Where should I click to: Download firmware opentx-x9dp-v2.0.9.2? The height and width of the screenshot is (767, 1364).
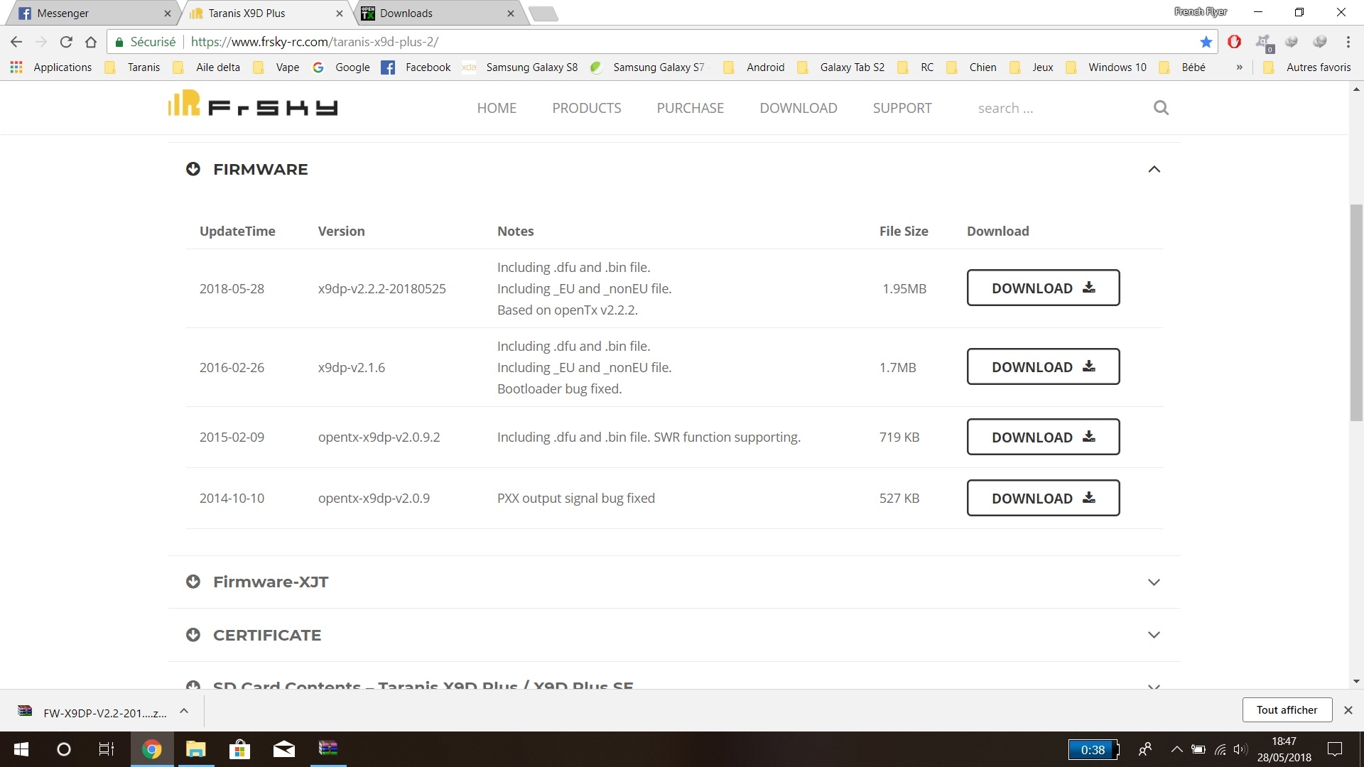(1043, 437)
